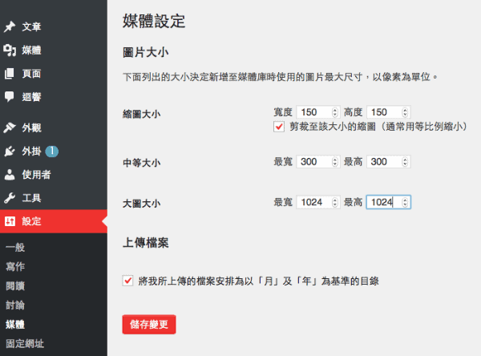Go to 固定網址 settings submenu
The height and width of the screenshot is (356, 481).
point(25,344)
